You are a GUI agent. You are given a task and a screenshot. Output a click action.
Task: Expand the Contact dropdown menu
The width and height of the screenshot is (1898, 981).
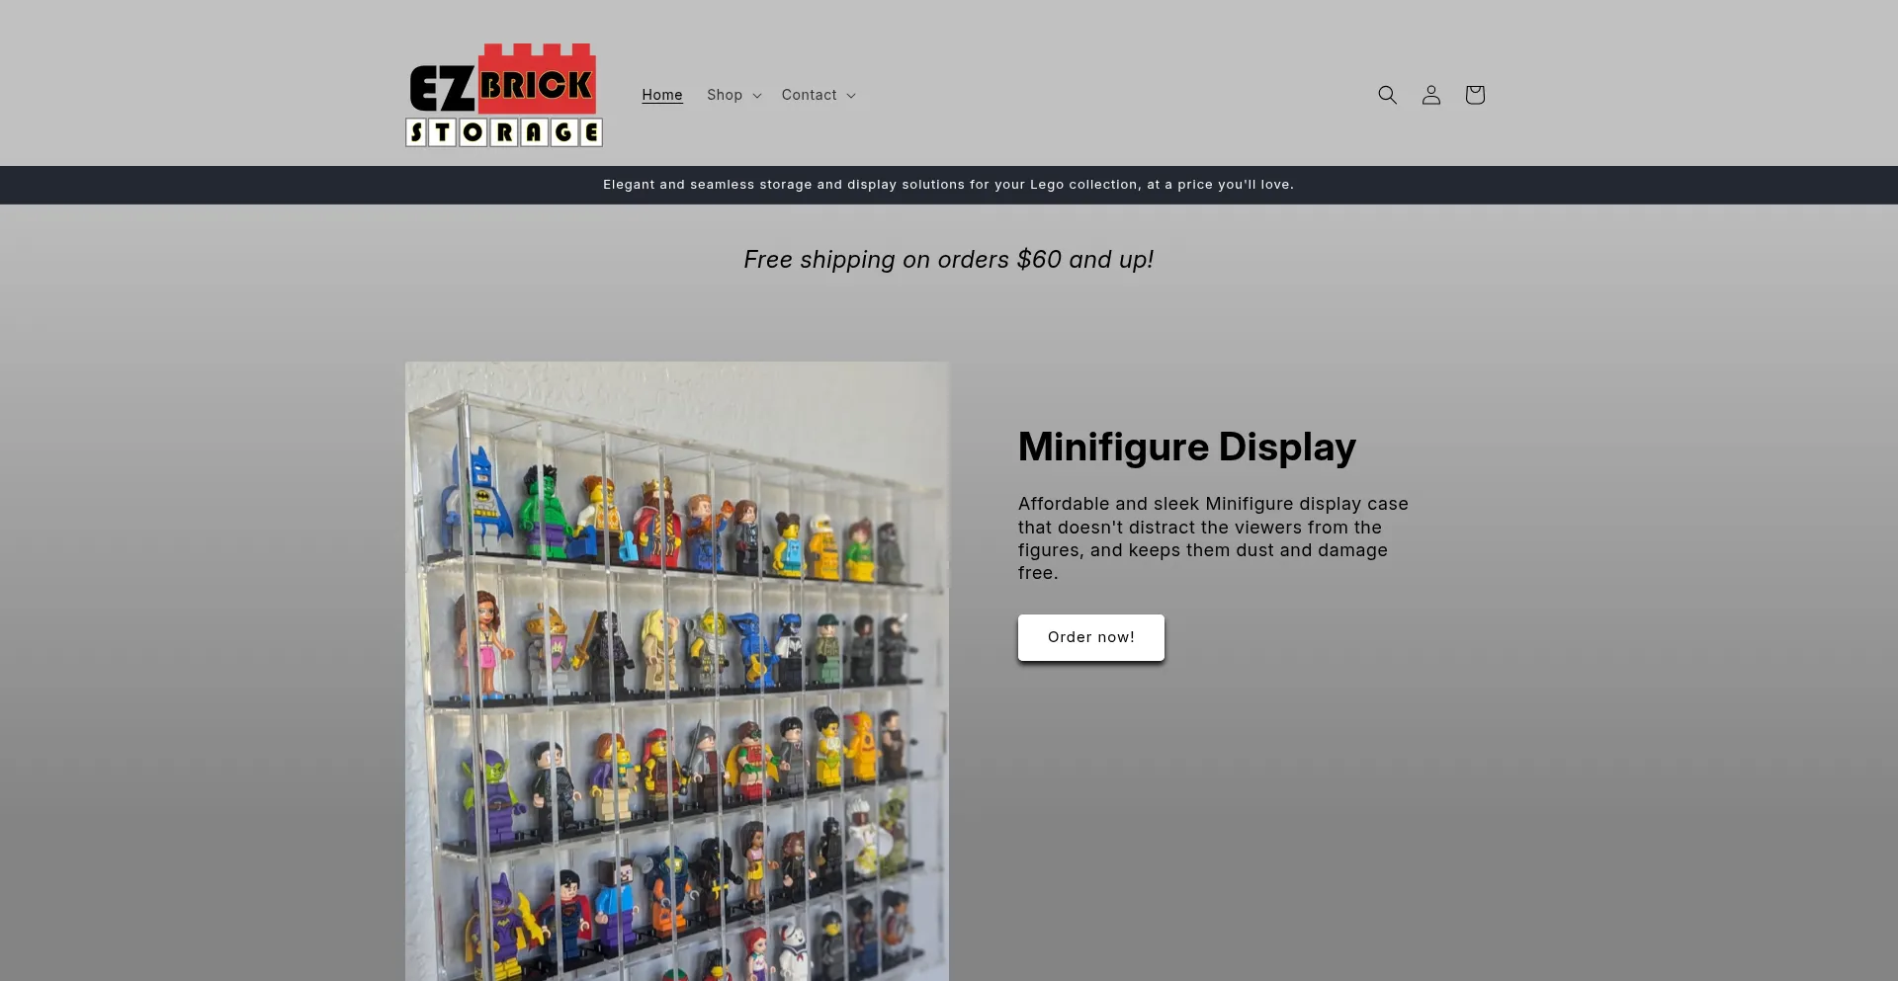819,95
